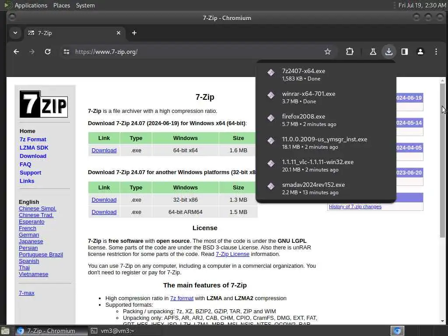Click the ymsgr_inst.exe file icon
Screen dimensions: 448x336
[271, 140]
